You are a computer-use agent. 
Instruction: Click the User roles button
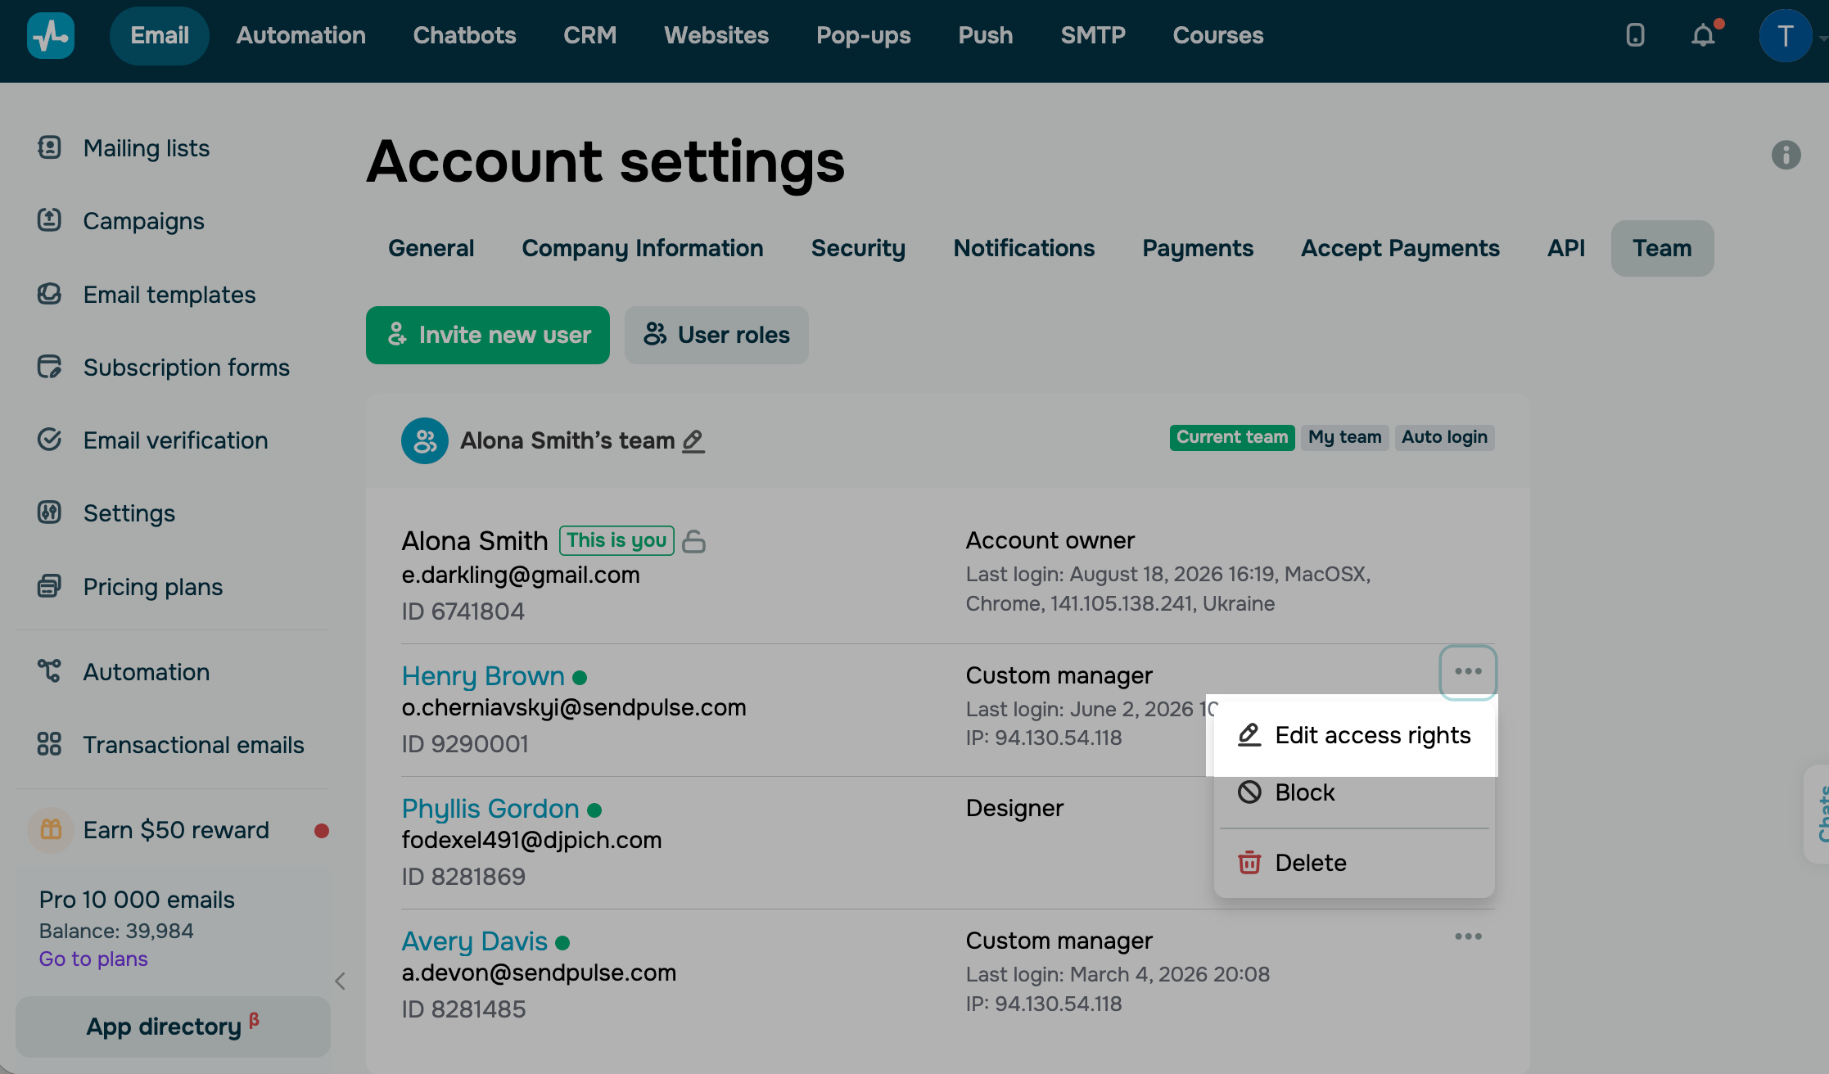coord(716,335)
